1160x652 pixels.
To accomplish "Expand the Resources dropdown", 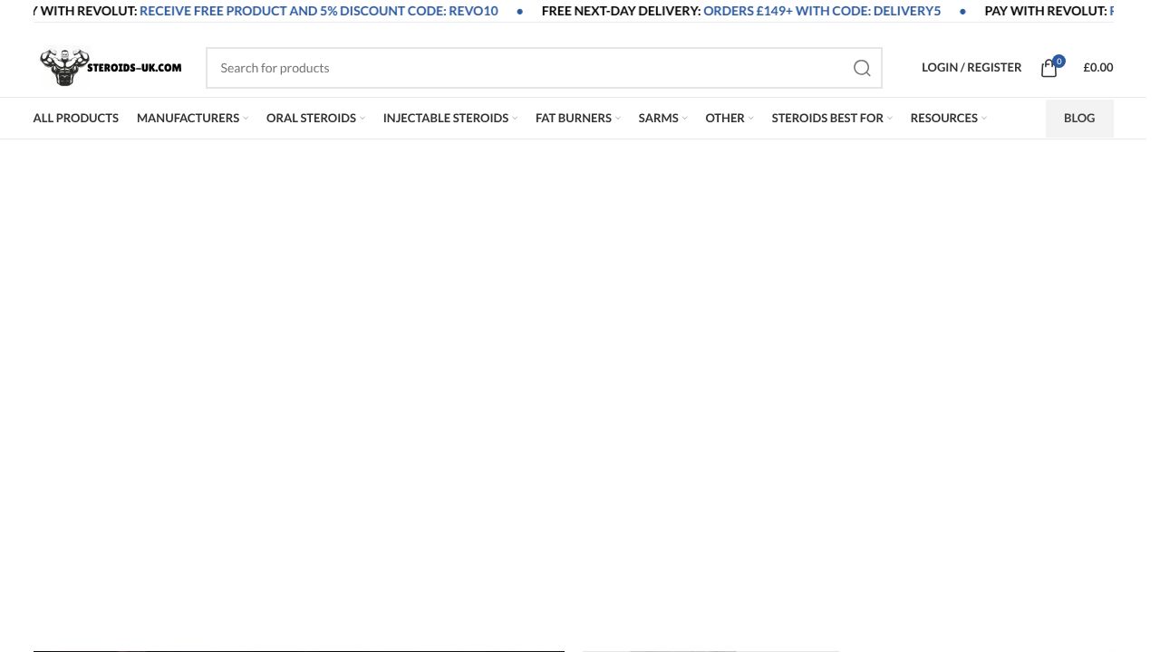I will (948, 118).
